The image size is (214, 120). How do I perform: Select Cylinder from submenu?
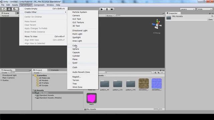pos(83,56)
